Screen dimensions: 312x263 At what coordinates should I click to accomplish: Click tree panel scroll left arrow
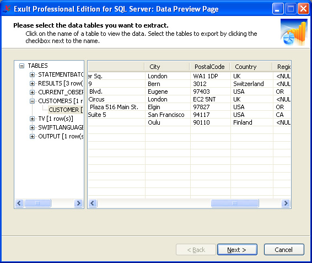(19, 203)
